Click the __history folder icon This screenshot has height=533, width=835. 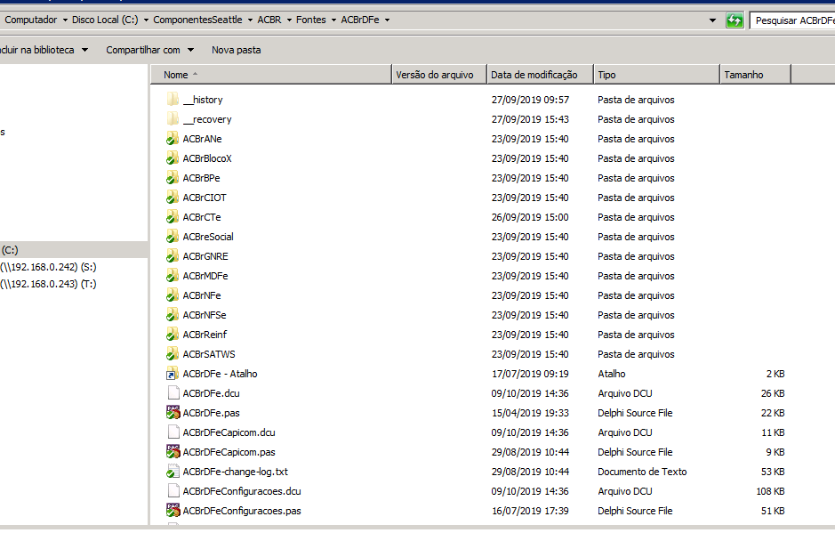pos(173,99)
